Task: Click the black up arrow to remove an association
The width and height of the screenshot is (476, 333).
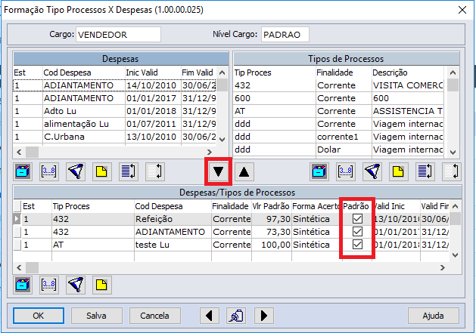Action: pyautogui.click(x=244, y=172)
